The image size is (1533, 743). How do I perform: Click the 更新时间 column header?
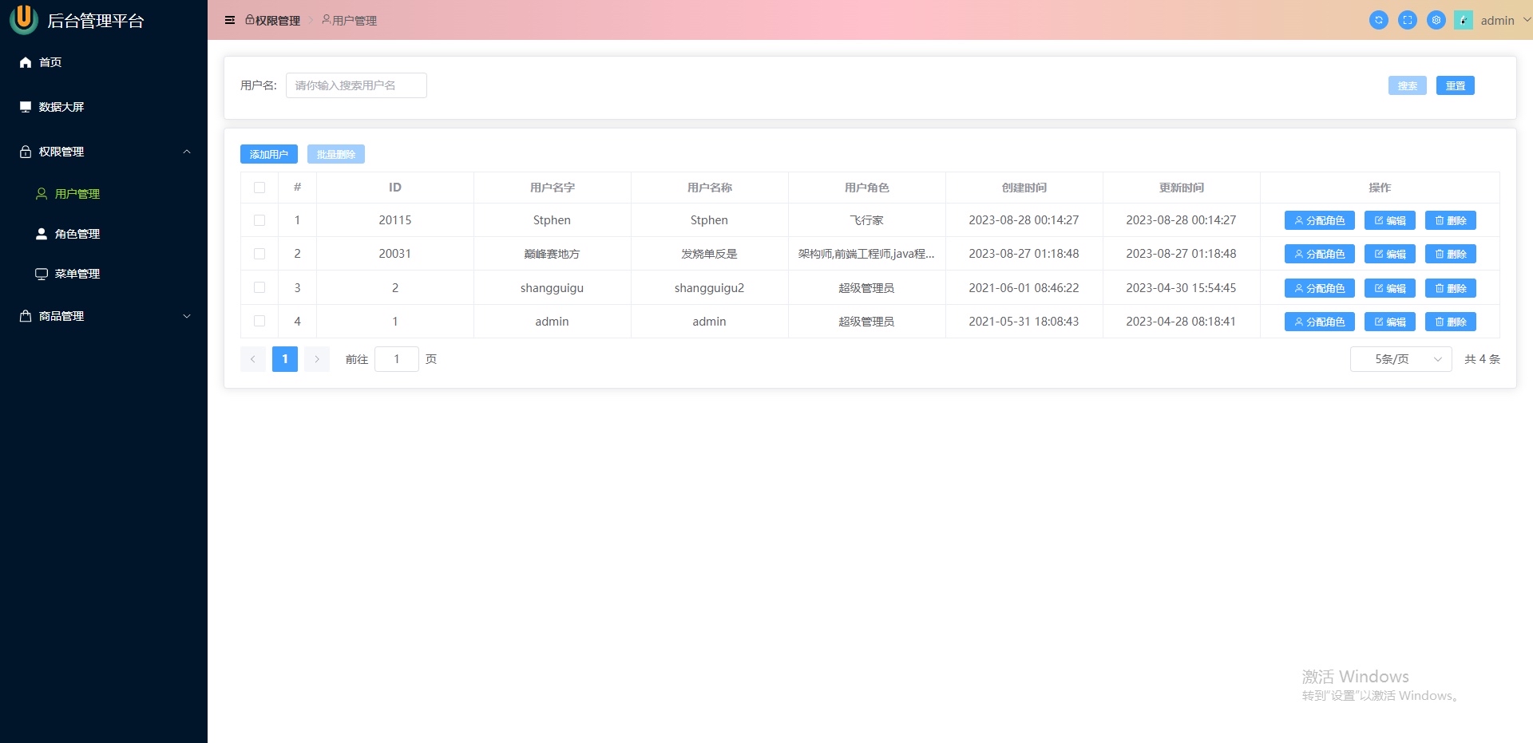(1181, 188)
